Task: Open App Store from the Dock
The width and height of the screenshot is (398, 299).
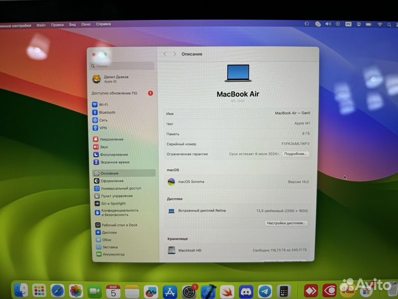Action: click(x=170, y=292)
